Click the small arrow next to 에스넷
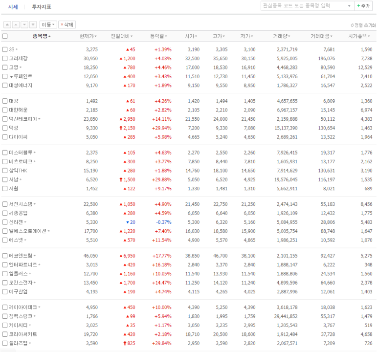Viewport: 378px width, 352px height. 25,241
